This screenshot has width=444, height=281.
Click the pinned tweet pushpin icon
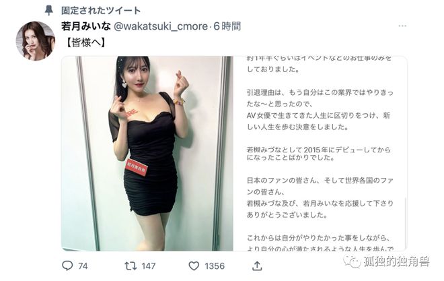[48, 11]
